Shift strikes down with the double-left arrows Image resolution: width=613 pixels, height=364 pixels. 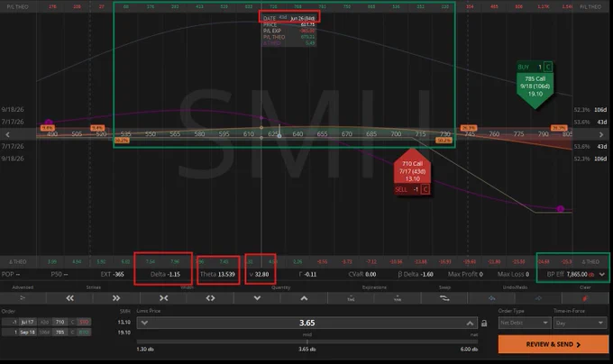[70, 298]
